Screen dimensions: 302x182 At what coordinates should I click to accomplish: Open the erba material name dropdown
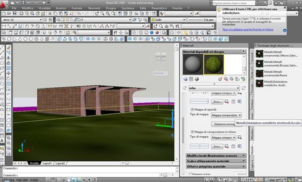coord(214,88)
